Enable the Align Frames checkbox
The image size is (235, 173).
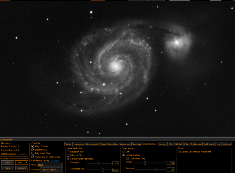pos(33,146)
